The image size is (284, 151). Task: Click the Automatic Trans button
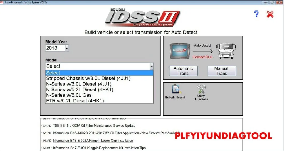tap(183, 71)
